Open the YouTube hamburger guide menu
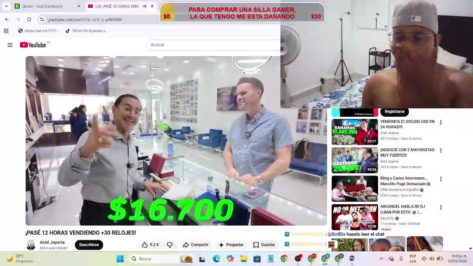This screenshot has height=266, width=473. coord(10,45)
